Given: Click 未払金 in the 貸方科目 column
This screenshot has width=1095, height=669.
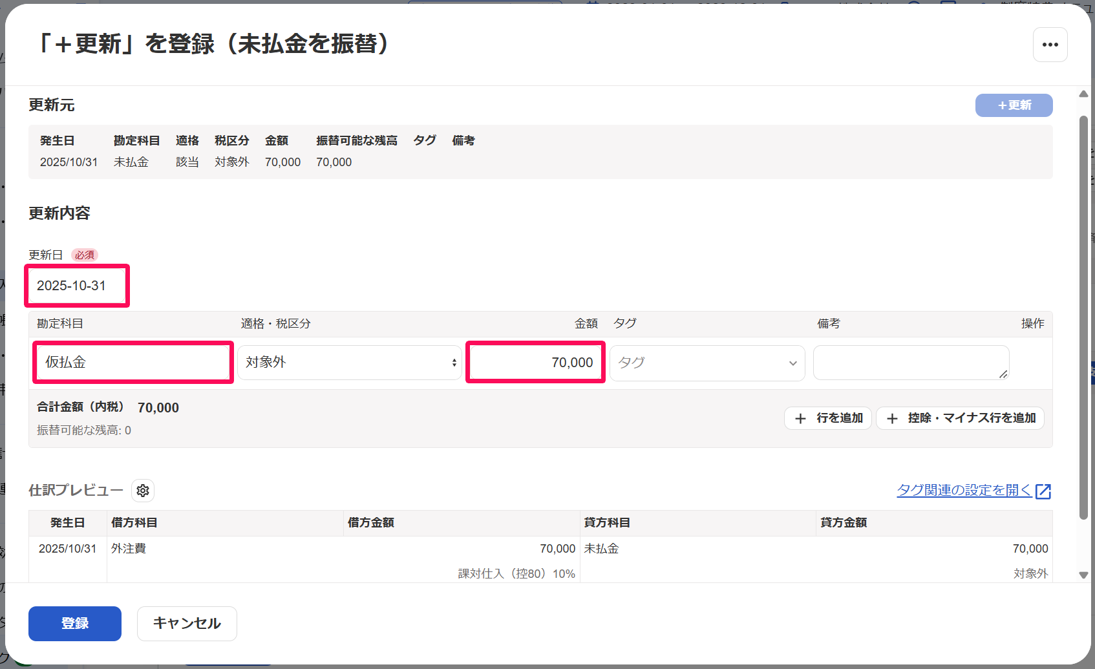Looking at the screenshot, I should (x=602, y=549).
